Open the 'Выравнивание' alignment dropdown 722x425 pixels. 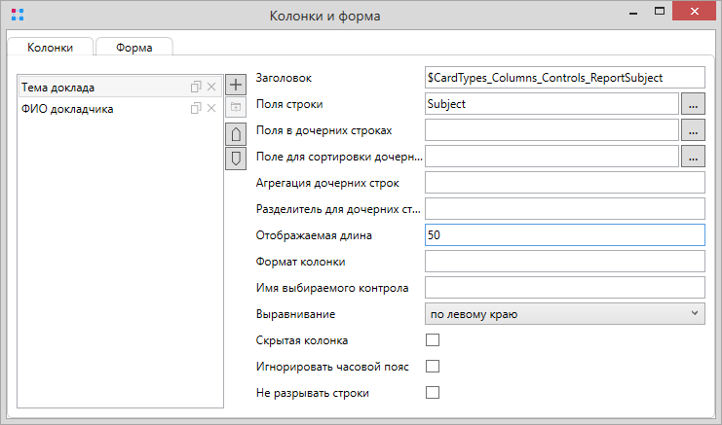(564, 314)
